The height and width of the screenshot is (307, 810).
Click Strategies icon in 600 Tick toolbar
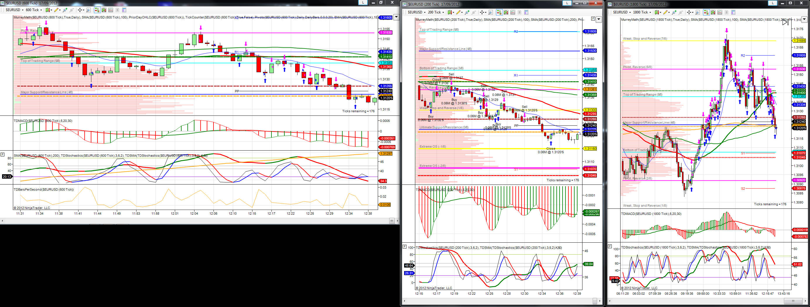118,10
